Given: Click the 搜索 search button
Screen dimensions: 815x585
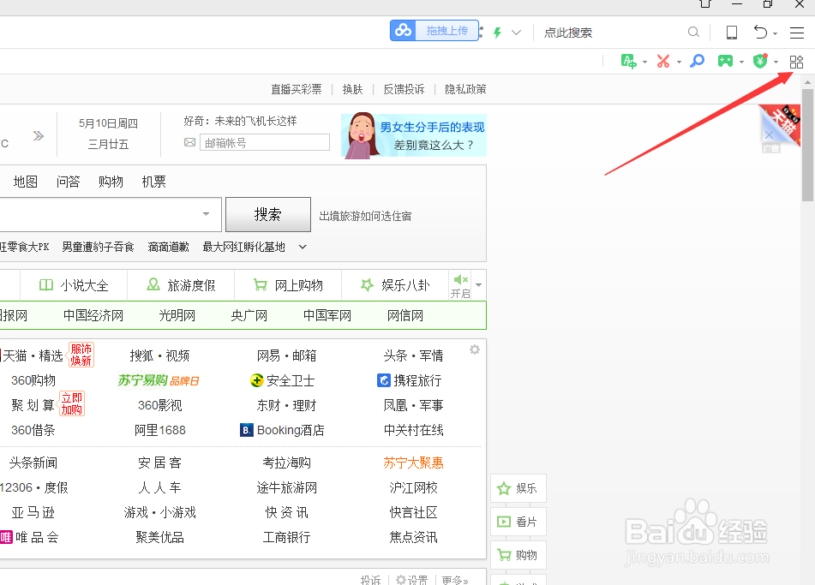Looking at the screenshot, I should 268,214.
